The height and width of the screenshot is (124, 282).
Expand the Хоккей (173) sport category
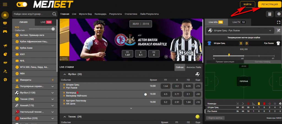click(53, 106)
